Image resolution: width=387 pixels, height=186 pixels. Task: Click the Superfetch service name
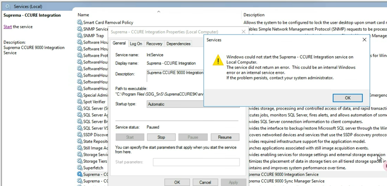point(93,168)
